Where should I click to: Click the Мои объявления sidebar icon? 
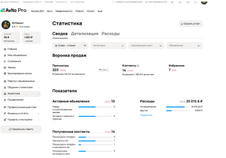[x=5, y=55]
